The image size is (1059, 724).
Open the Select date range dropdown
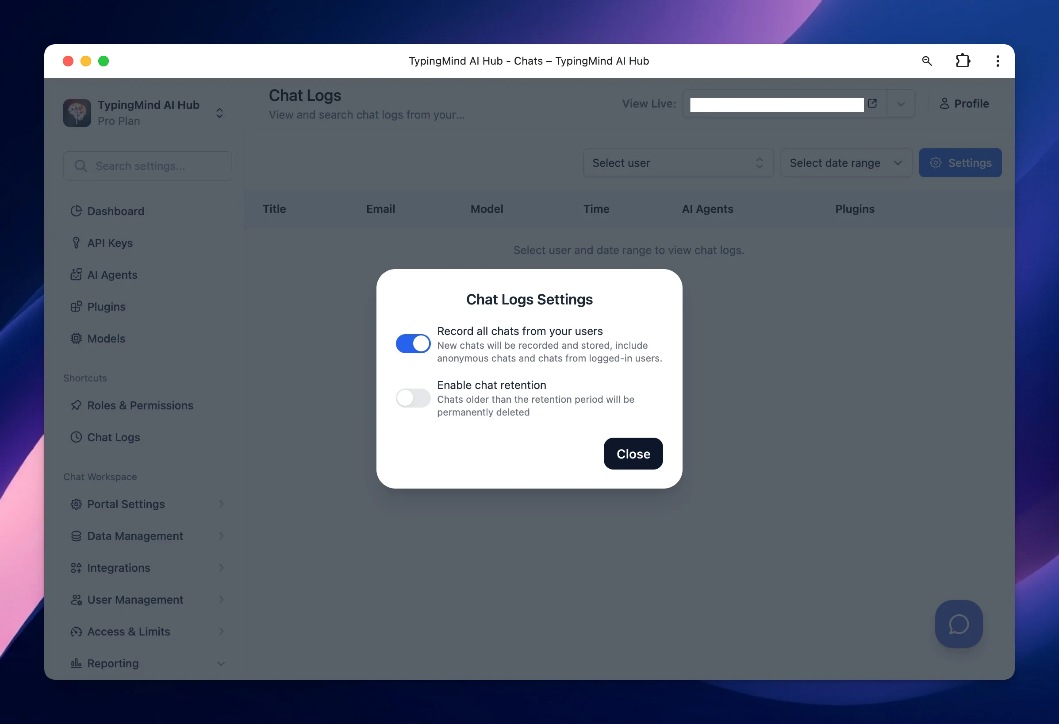pyautogui.click(x=847, y=163)
